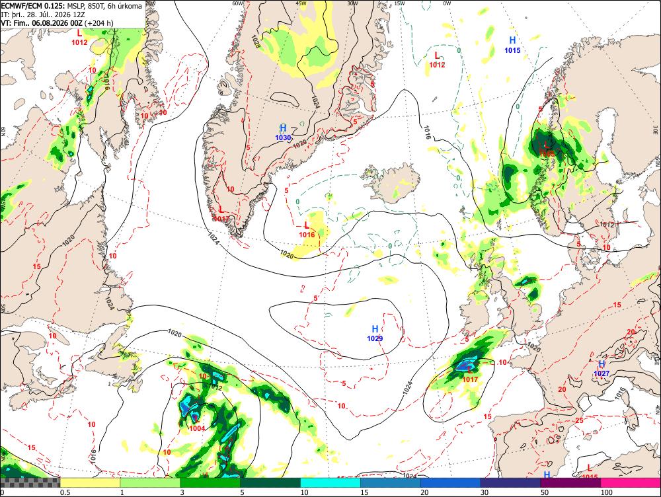Click the L 1017 low over Bay of Biscay
The image size is (661, 497).
click(470, 375)
